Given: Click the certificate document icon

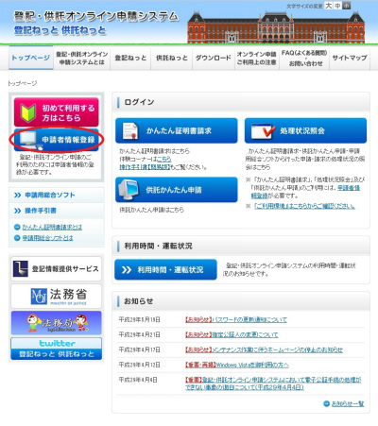Looking at the screenshot, I should tap(130, 130).
